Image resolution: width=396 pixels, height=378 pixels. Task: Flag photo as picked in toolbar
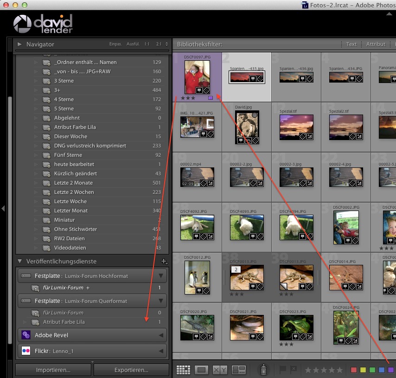pyautogui.click(x=283, y=369)
